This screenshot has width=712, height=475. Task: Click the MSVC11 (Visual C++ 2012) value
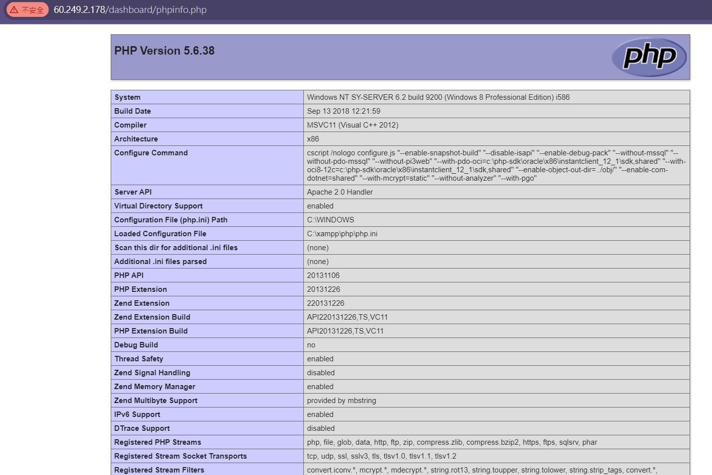coord(353,125)
